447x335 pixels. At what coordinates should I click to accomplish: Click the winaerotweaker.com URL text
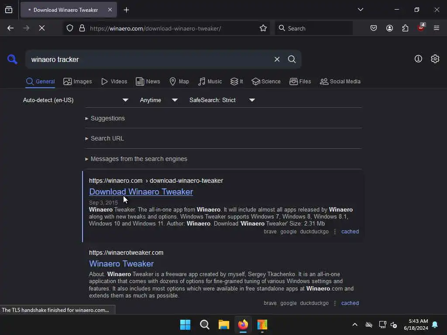(126, 253)
